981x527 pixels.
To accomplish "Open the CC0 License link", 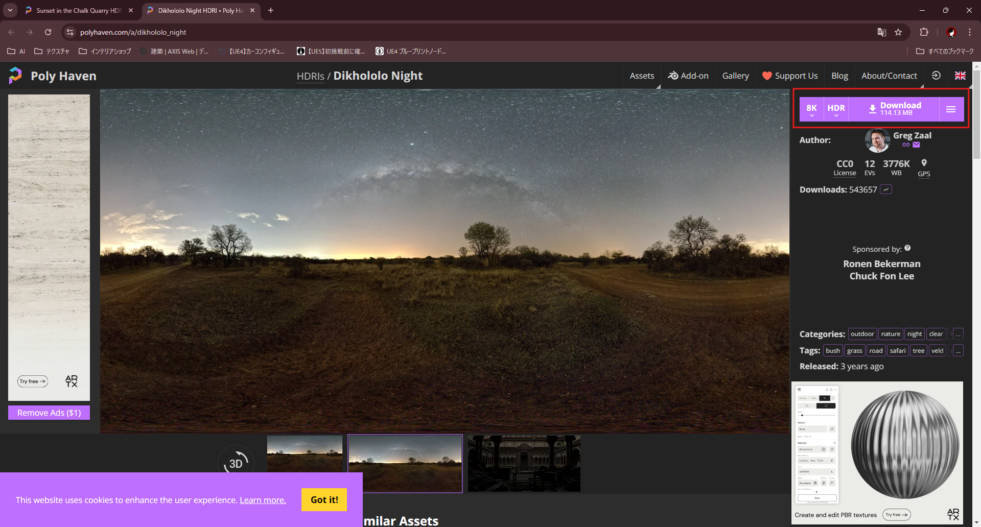I will pyautogui.click(x=845, y=167).
